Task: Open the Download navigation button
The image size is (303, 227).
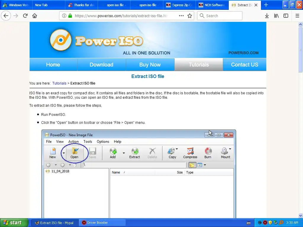Action: 101,65
